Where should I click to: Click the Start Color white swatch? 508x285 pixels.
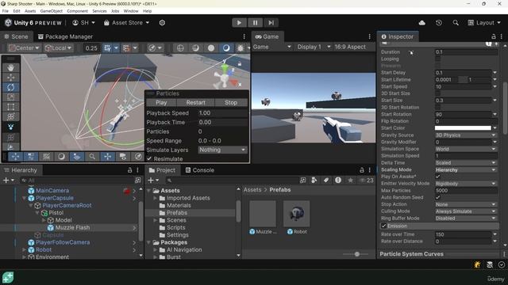tap(463, 128)
